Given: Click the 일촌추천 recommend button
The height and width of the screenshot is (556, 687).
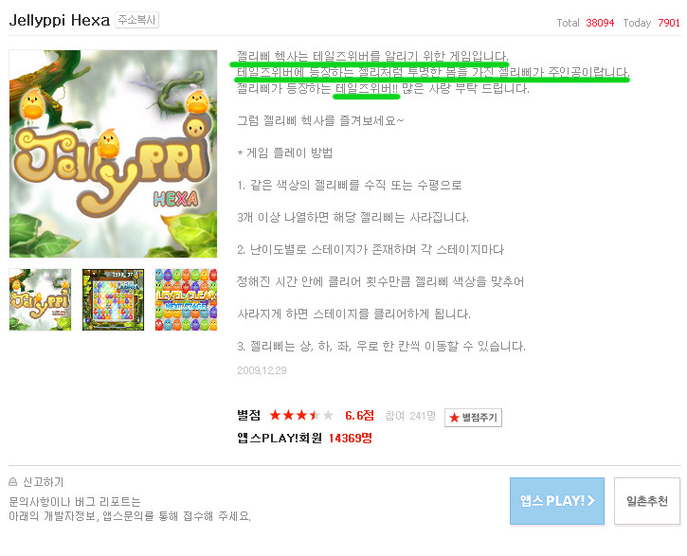Looking at the screenshot, I should [x=647, y=501].
